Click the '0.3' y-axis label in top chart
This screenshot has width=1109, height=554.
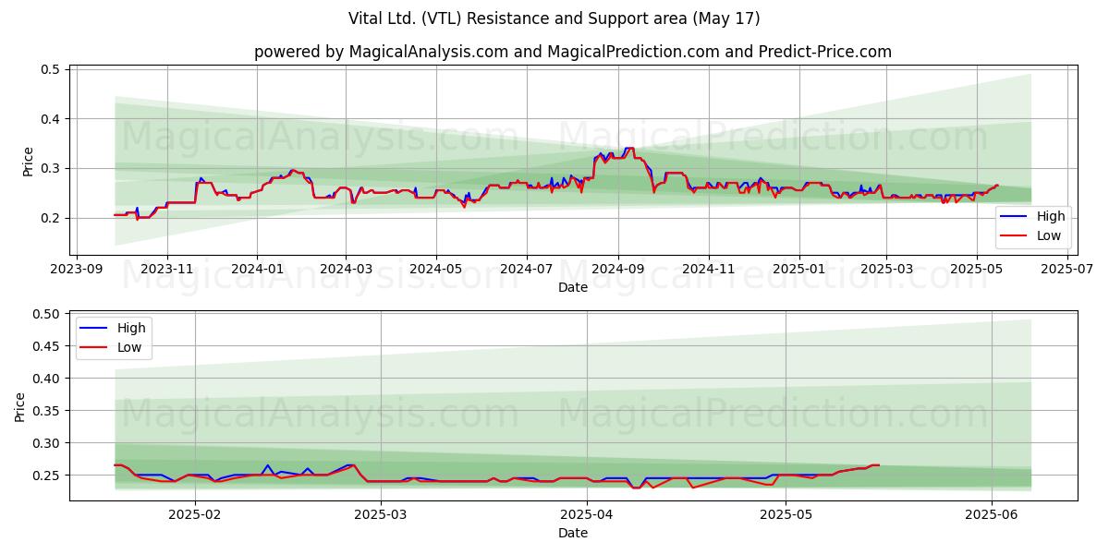coord(51,168)
